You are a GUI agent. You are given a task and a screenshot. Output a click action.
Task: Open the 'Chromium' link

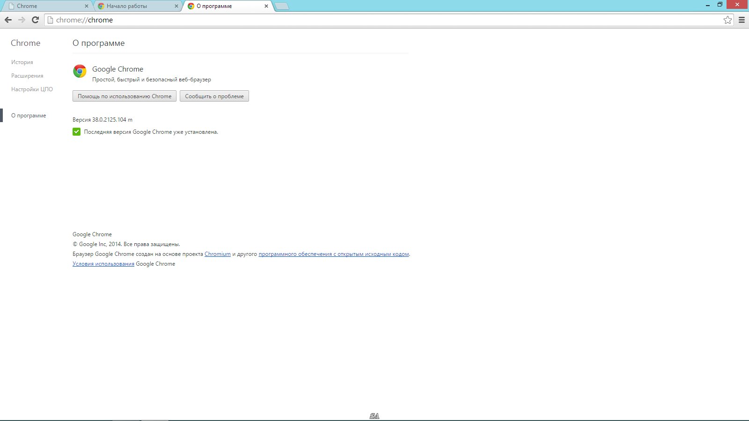218,254
